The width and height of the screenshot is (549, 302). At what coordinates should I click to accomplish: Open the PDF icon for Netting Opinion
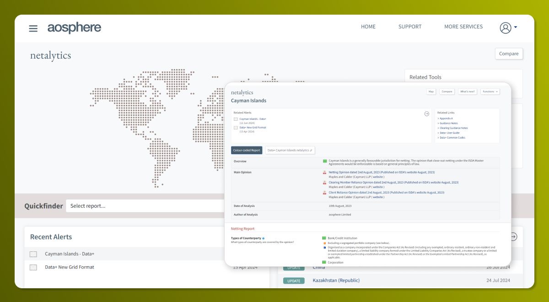324,173
